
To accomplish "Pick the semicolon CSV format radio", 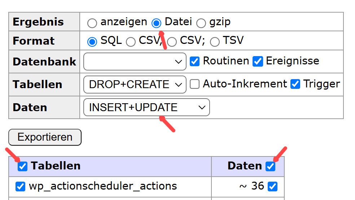I will click(x=172, y=42).
